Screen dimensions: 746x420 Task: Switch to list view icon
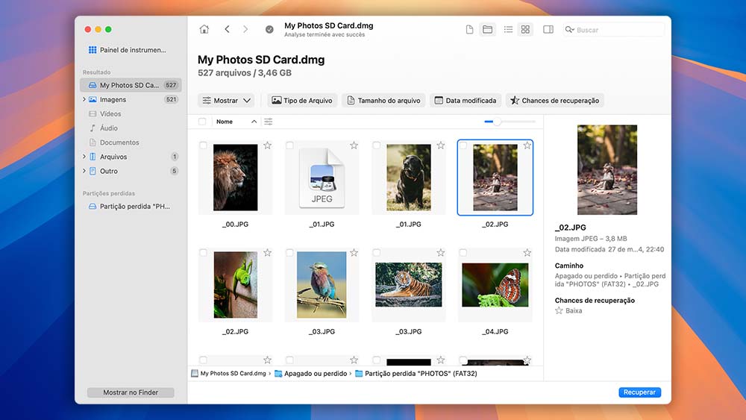(x=508, y=30)
